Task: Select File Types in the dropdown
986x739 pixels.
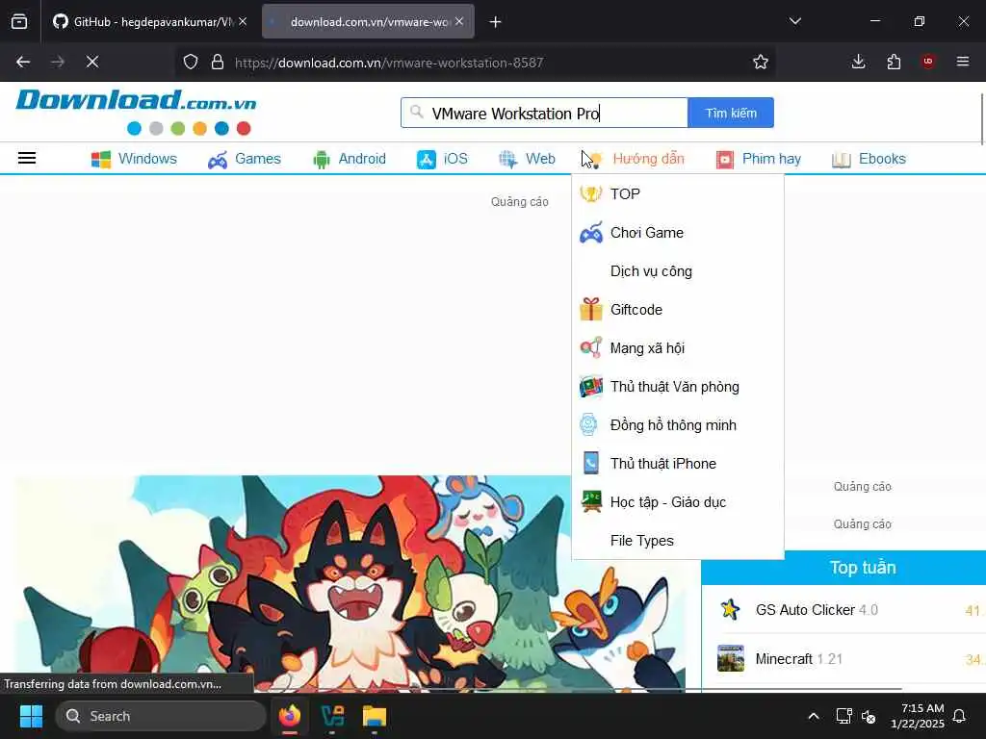Action: (678, 541)
